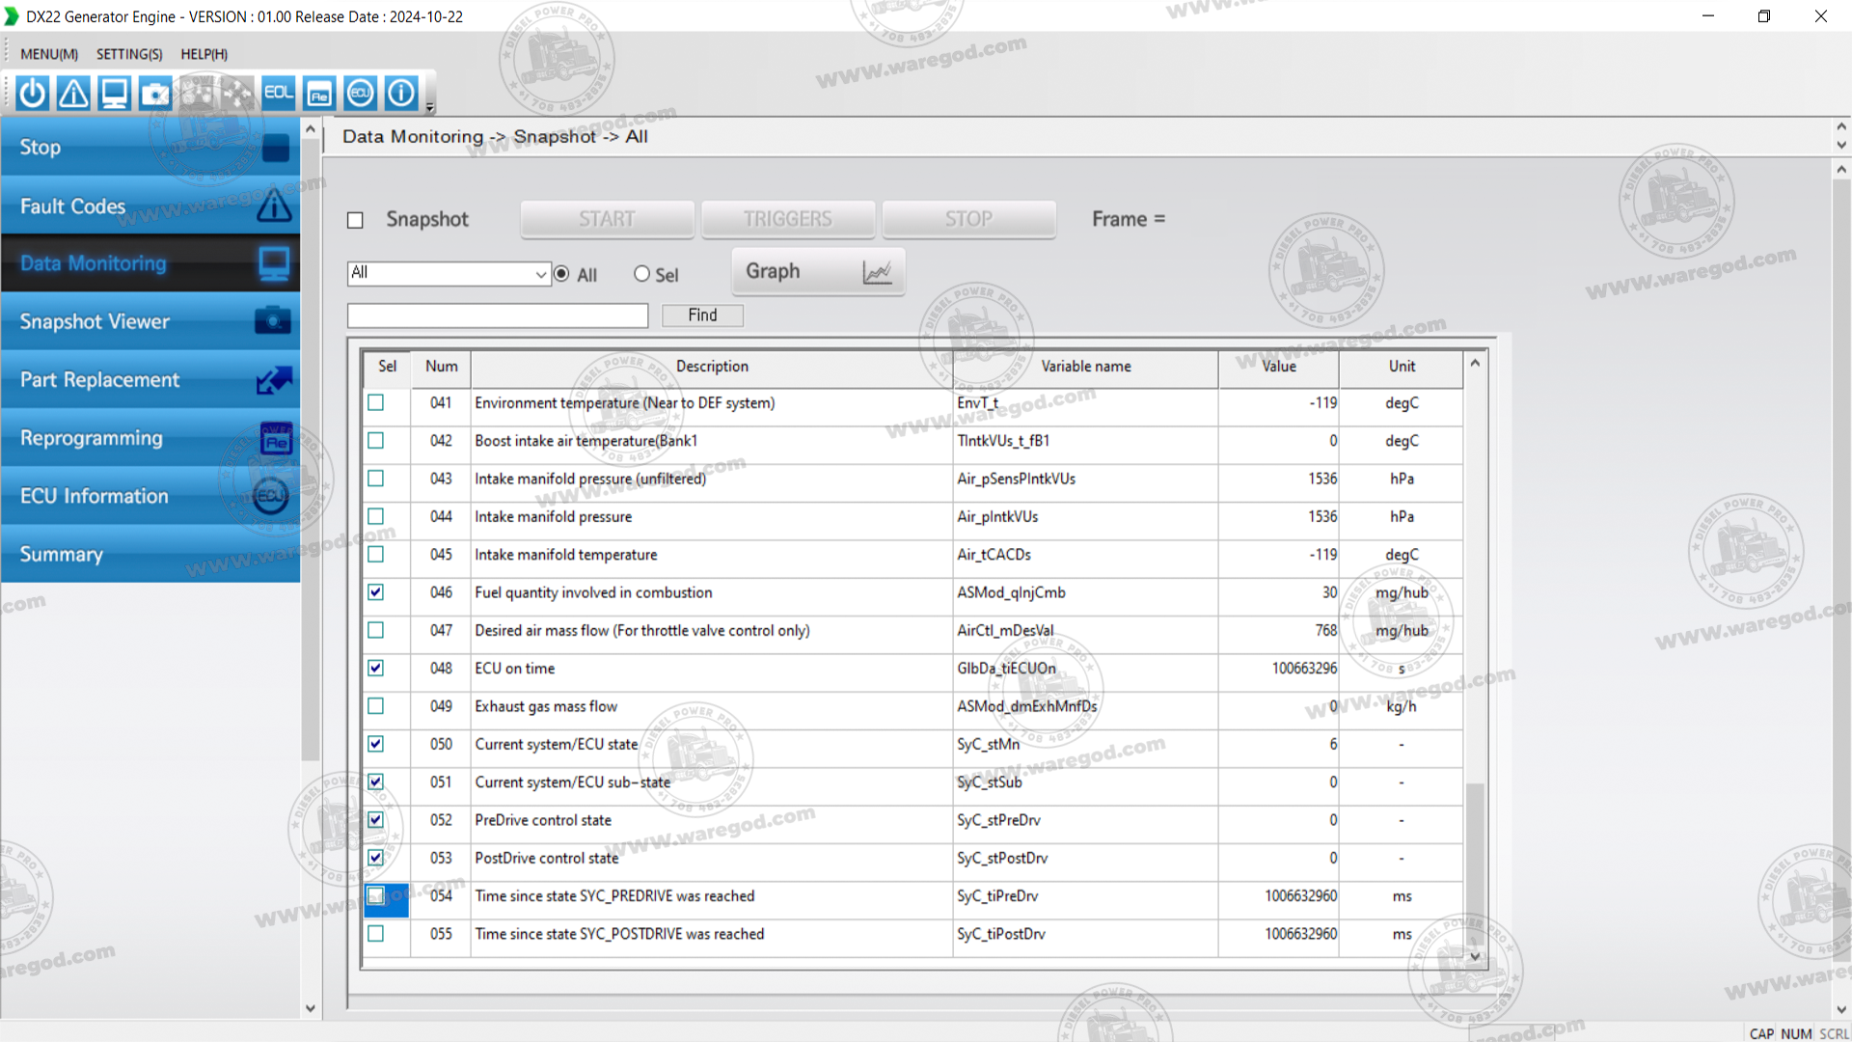Click the Re reprogramming toolbar icon

click(319, 94)
